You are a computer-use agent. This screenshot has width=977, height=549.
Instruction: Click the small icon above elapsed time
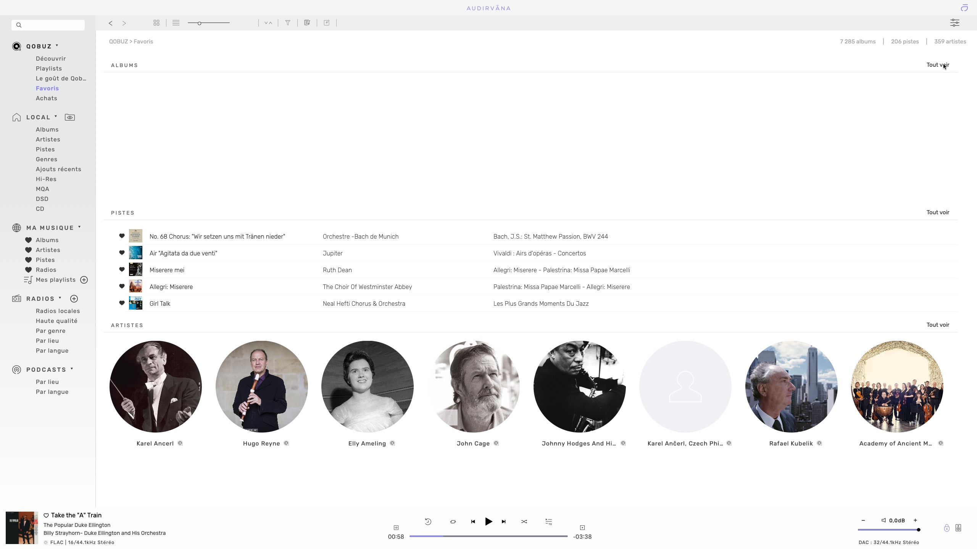[x=396, y=528]
